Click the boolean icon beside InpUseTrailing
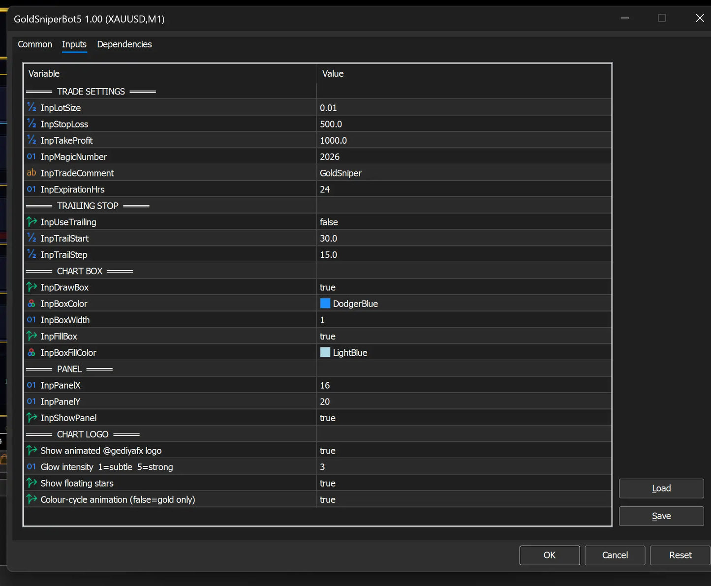The image size is (711, 586). coord(31,222)
